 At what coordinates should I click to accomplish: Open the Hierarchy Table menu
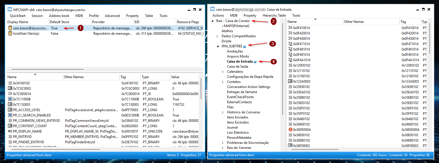pyautogui.click(x=274, y=16)
